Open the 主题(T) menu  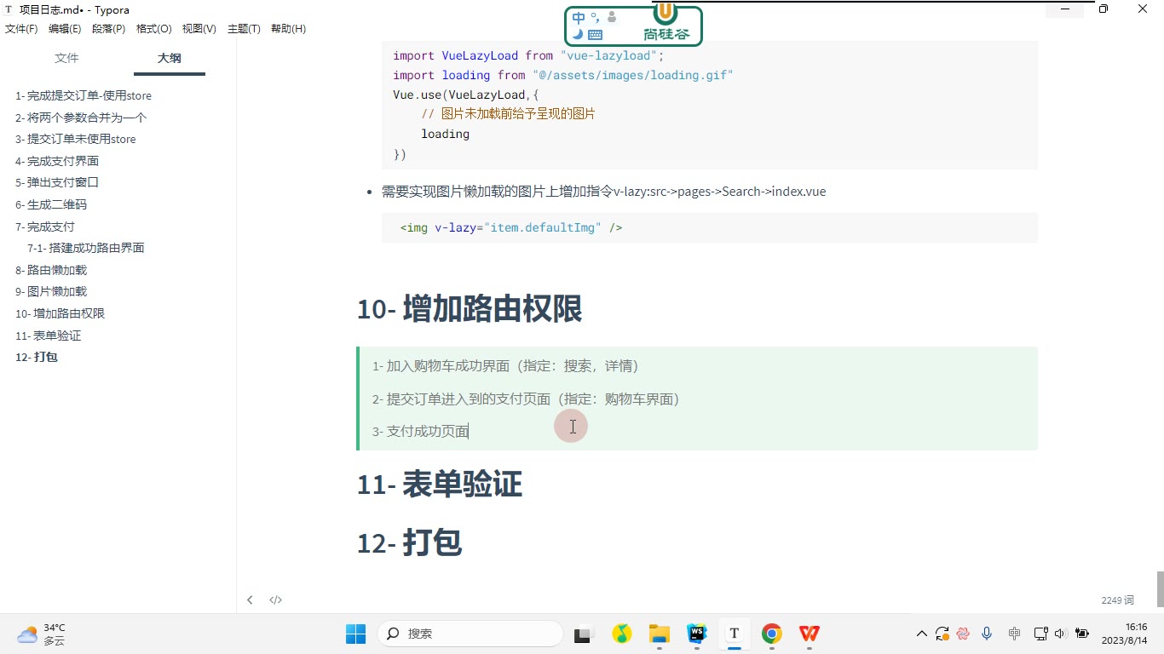pyautogui.click(x=244, y=29)
